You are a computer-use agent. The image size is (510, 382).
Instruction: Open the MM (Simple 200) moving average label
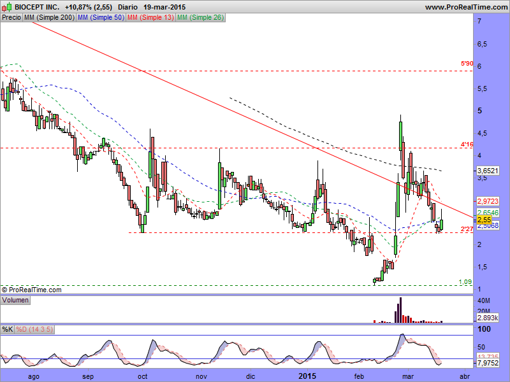pos(50,18)
